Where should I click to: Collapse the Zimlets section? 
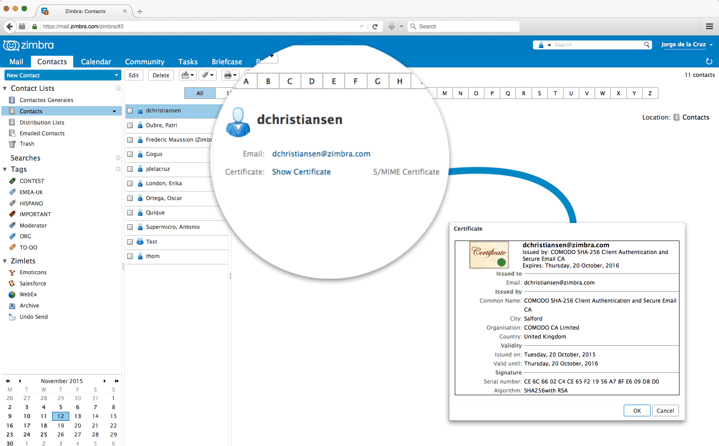5,261
